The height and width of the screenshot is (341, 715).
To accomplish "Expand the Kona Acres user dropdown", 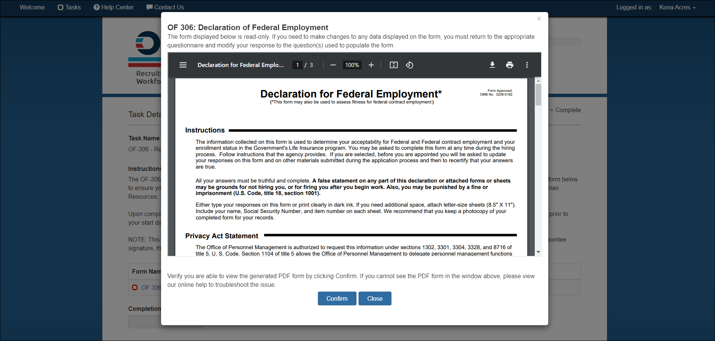I will coord(677,7).
